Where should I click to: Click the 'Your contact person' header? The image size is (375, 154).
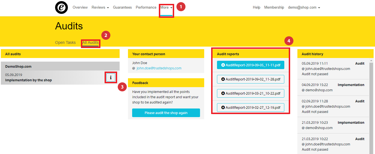pos(166,54)
